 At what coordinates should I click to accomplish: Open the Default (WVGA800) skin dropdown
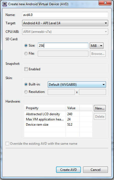(77, 85)
